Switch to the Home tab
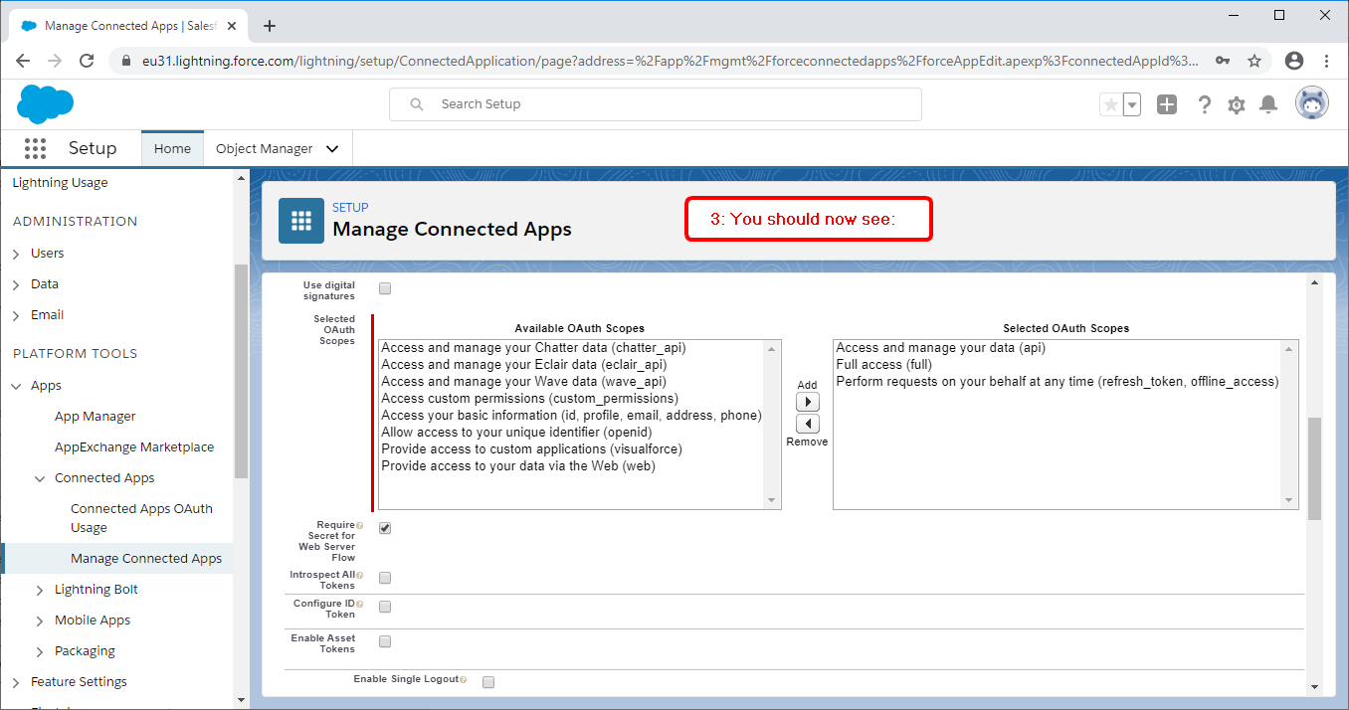Image resolution: width=1349 pixels, height=710 pixels. pos(172,149)
